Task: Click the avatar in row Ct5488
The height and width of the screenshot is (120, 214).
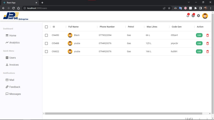Action: click(x=70, y=43)
